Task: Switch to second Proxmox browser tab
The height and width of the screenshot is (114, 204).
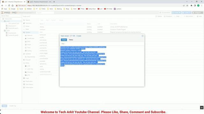Action: (x=39, y=2)
